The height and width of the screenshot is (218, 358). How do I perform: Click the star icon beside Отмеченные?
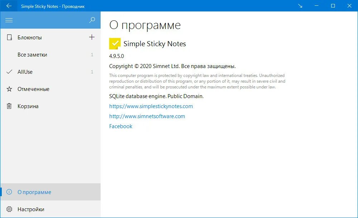(x=9, y=89)
